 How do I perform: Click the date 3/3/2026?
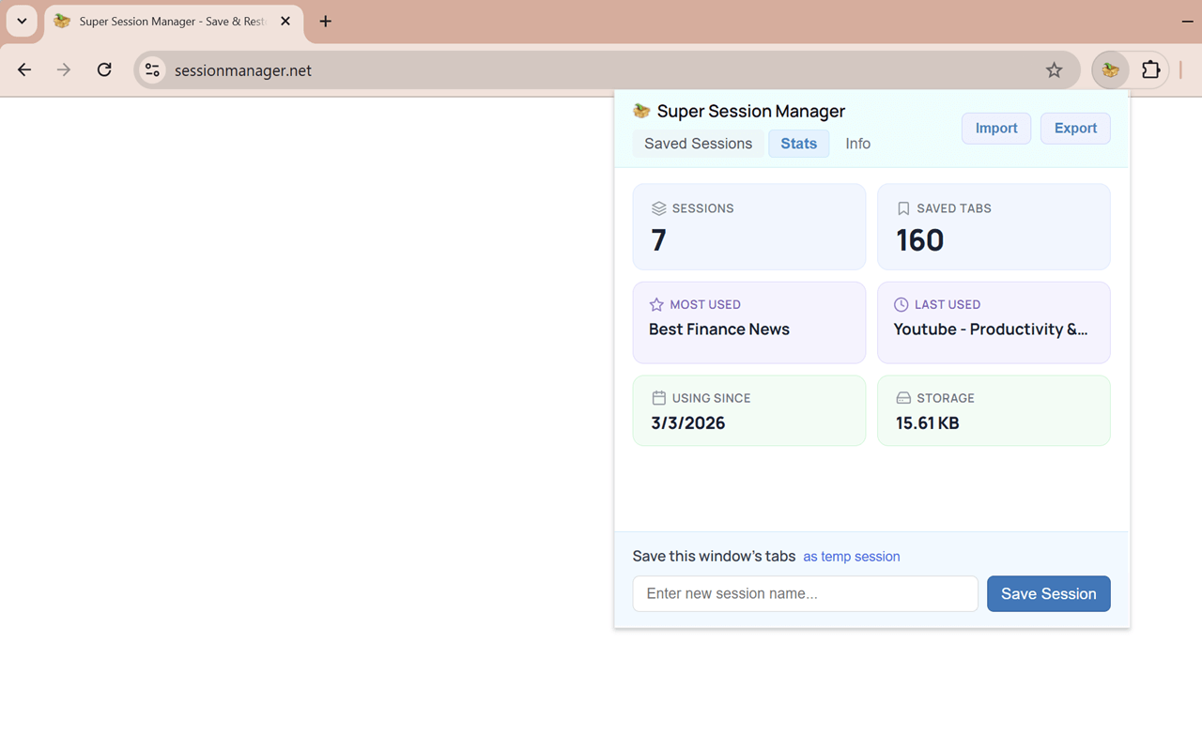click(x=688, y=423)
